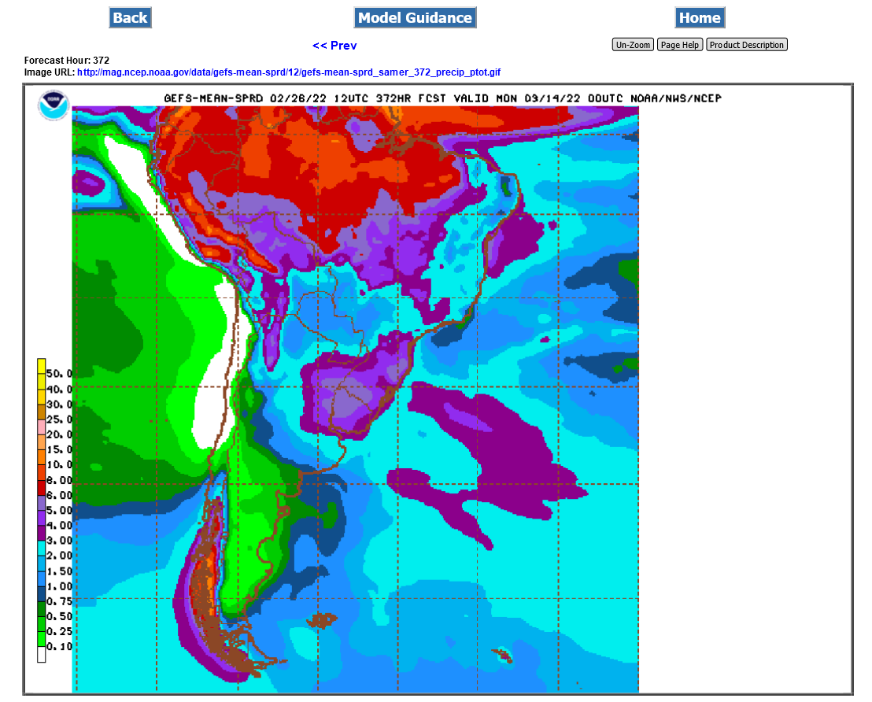
Task: Show the Product Description
Action: (x=746, y=45)
